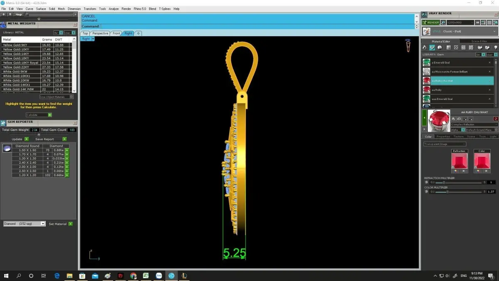Click the green collapse arrow beside ruby preview

[x=424, y=118]
